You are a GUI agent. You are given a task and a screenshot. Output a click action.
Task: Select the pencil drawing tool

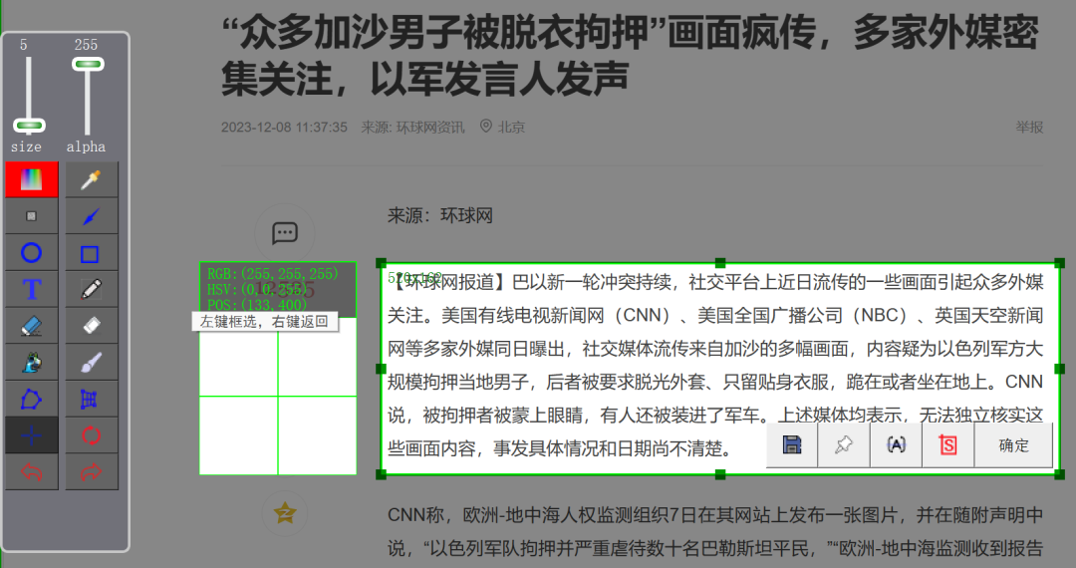(x=92, y=290)
